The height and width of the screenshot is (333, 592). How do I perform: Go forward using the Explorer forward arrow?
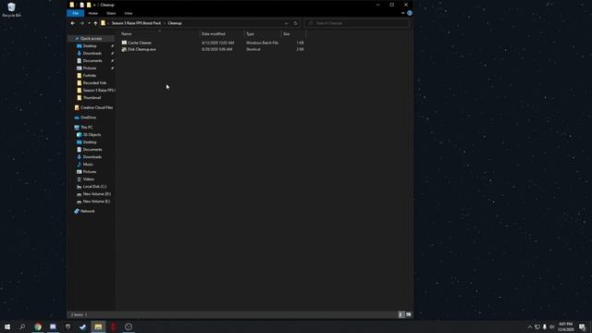[82, 23]
